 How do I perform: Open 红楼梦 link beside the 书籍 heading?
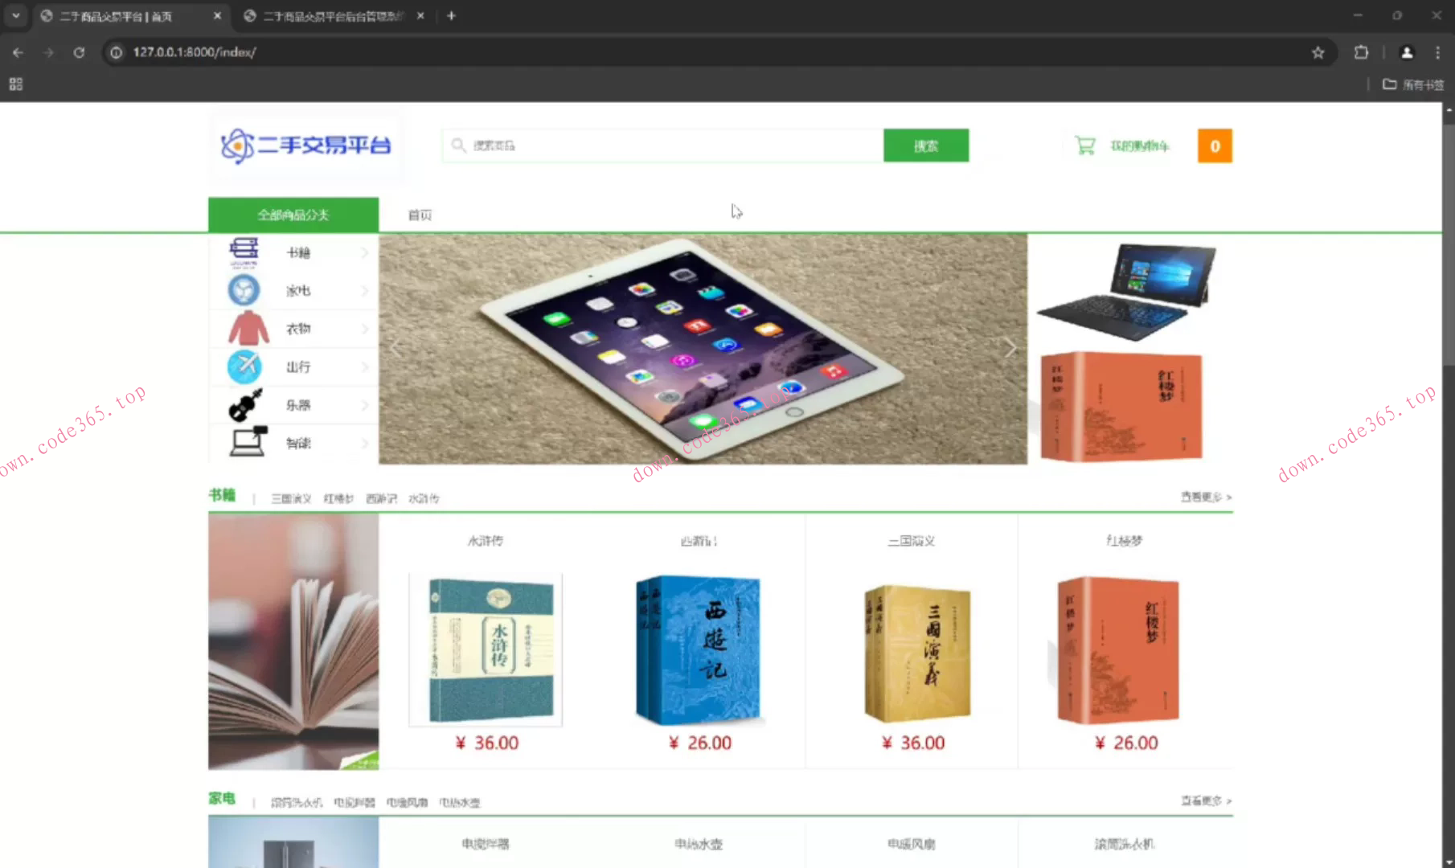(338, 498)
